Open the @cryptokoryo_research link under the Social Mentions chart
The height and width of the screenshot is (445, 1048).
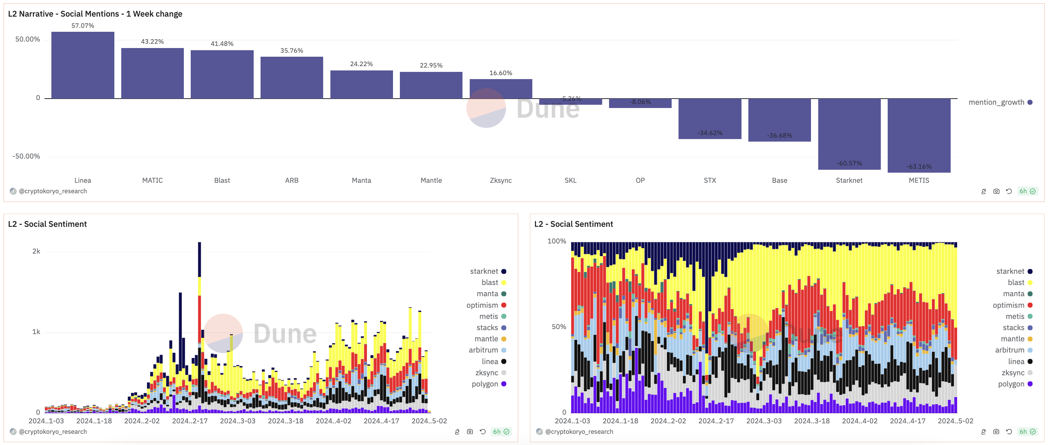coord(52,191)
